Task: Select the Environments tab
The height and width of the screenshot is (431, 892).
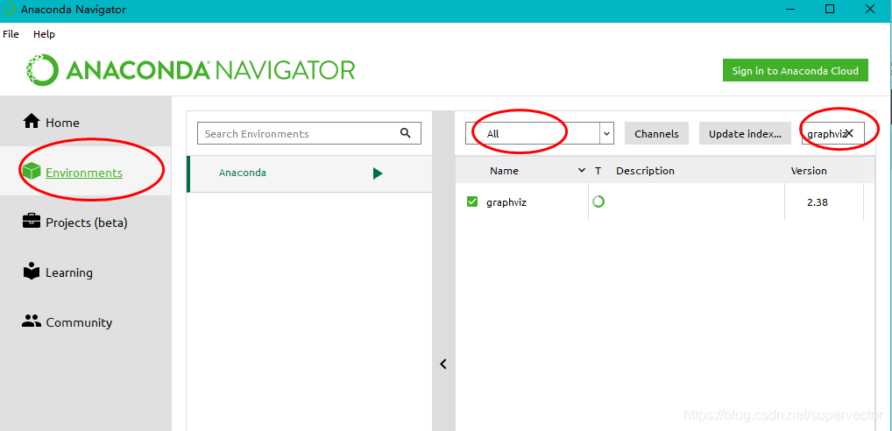Action: click(x=85, y=173)
